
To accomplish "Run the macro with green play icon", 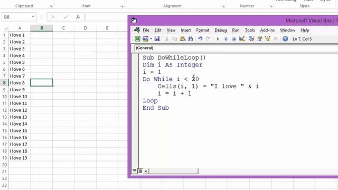I will click(x=218, y=39).
